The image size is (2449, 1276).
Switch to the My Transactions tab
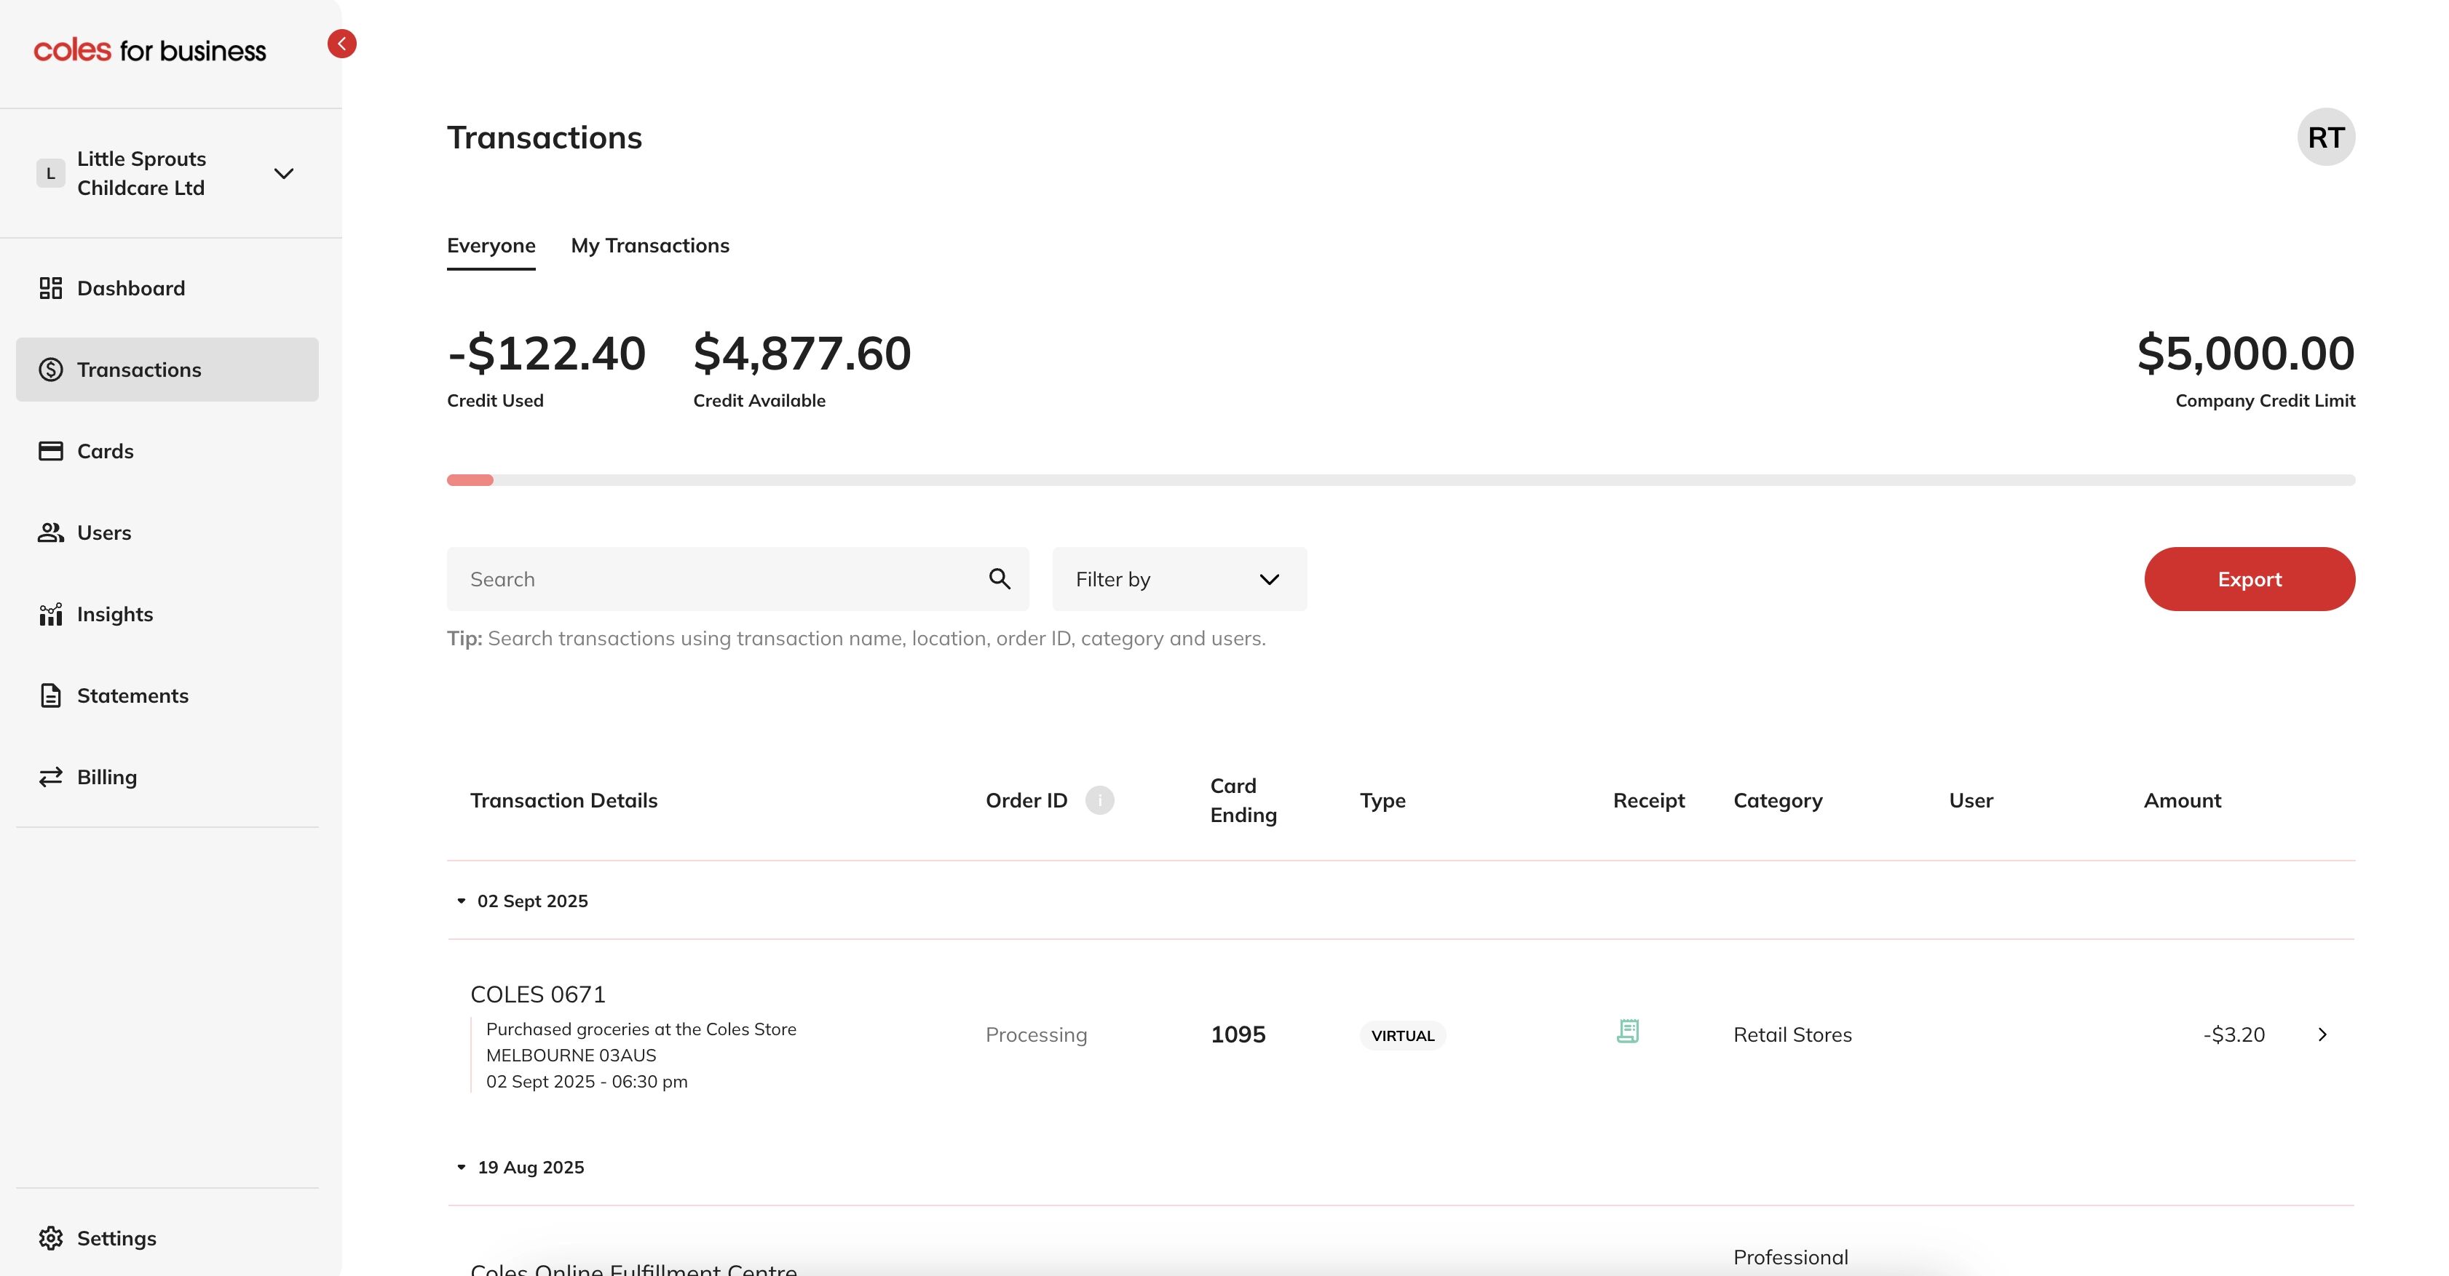[x=650, y=246]
